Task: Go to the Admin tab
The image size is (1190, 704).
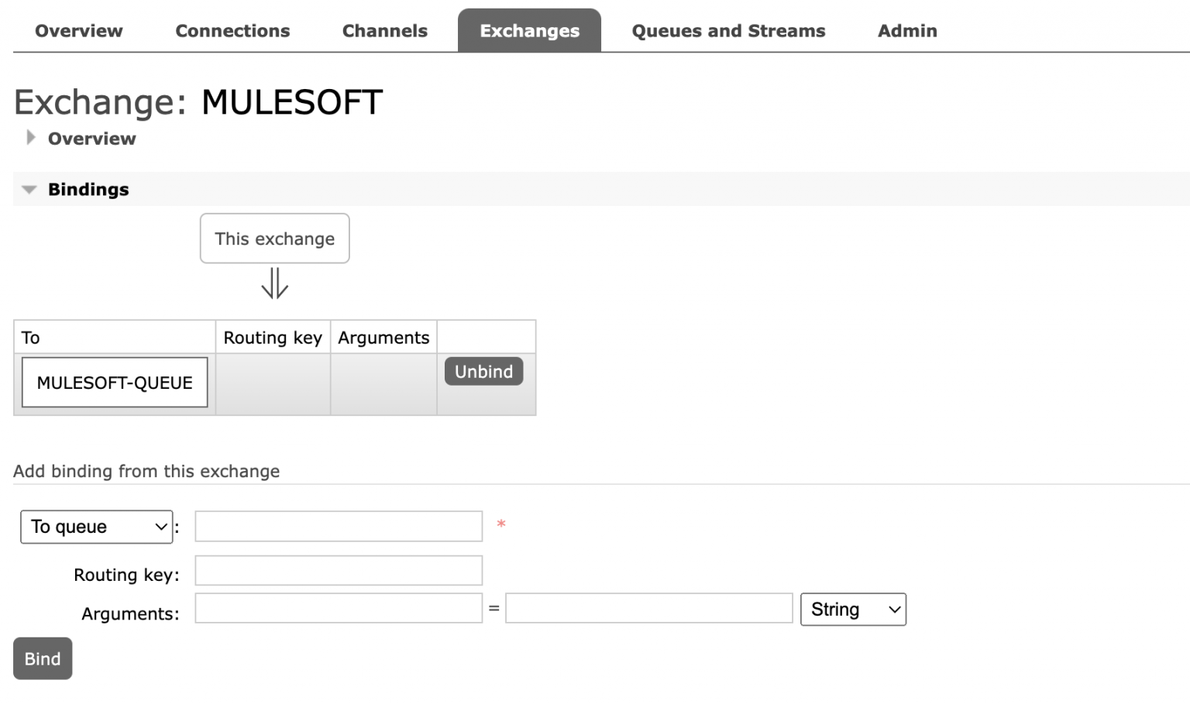Action: (906, 30)
